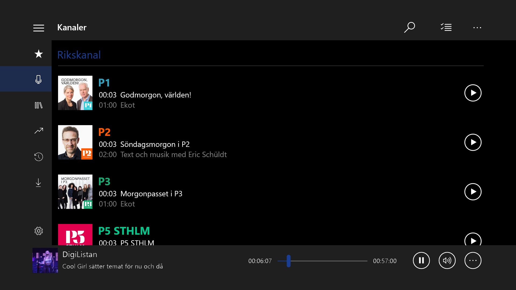Open settings gear in sidebar
The height and width of the screenshot is (290, 516).
click(39, 231)
